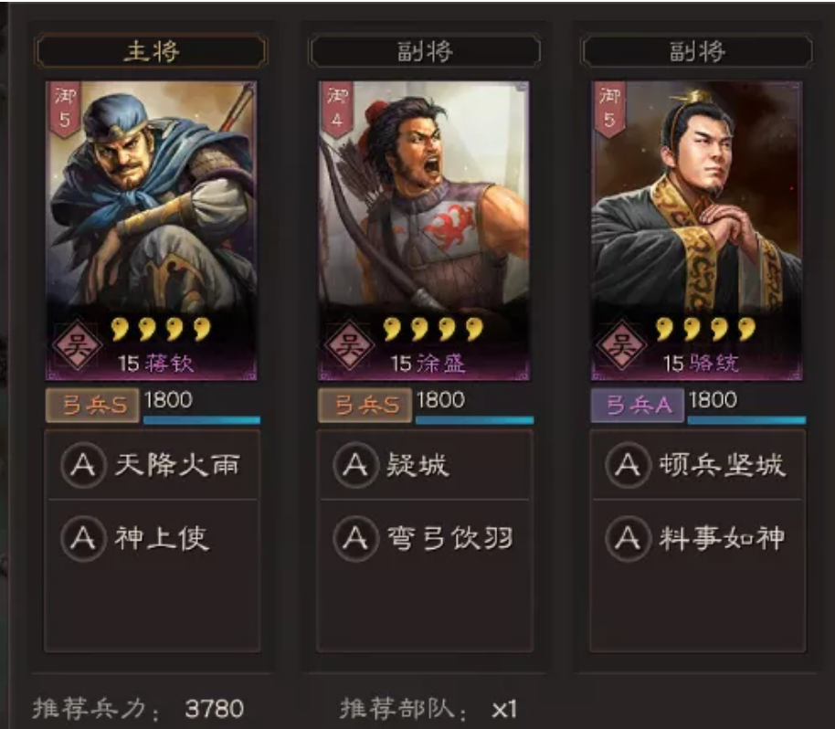
Task: Open the 疑城 skill entry
Action: tap(425, 465)
